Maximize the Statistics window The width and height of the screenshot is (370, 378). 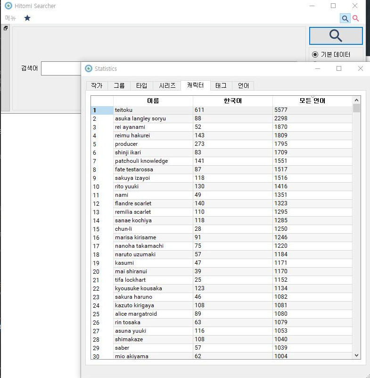339,68
